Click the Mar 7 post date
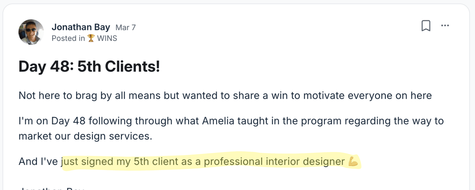Screen dimensions: 475x190 126,27
